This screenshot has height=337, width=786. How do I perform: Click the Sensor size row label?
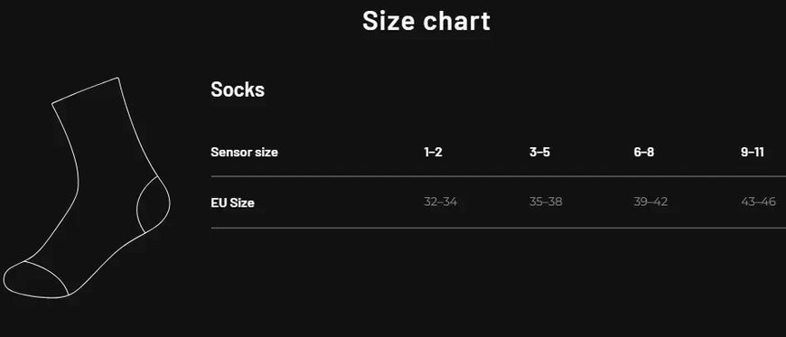tap(244, 152)
